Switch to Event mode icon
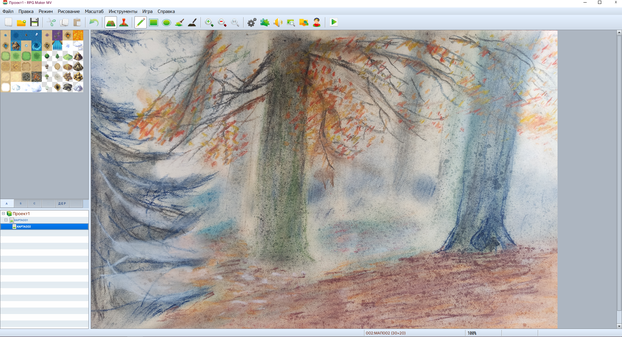The width and height of the screenshot is (622, 337). 124,22
